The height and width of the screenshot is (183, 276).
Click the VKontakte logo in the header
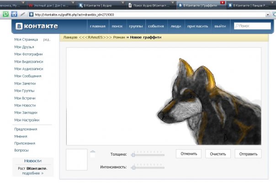coord(35,26)
